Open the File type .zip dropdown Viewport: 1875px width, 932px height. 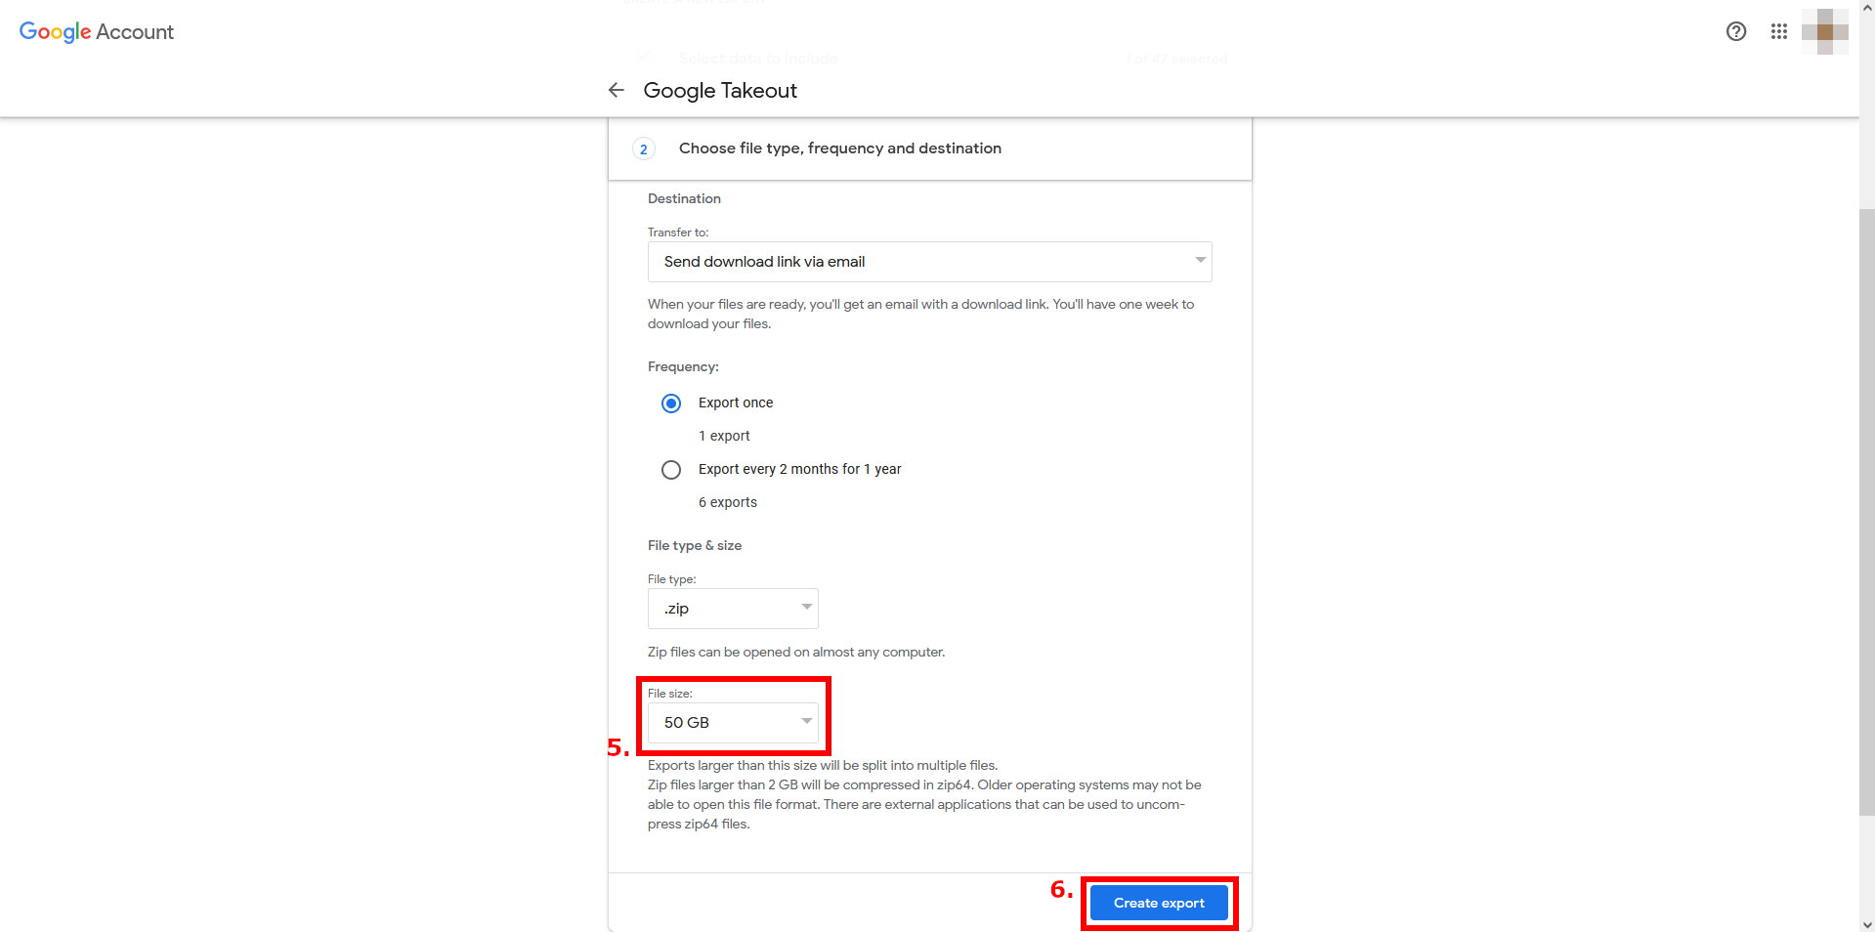coord(733,609)
